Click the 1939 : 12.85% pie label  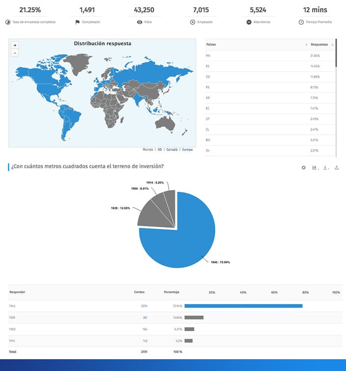[120, 208]
